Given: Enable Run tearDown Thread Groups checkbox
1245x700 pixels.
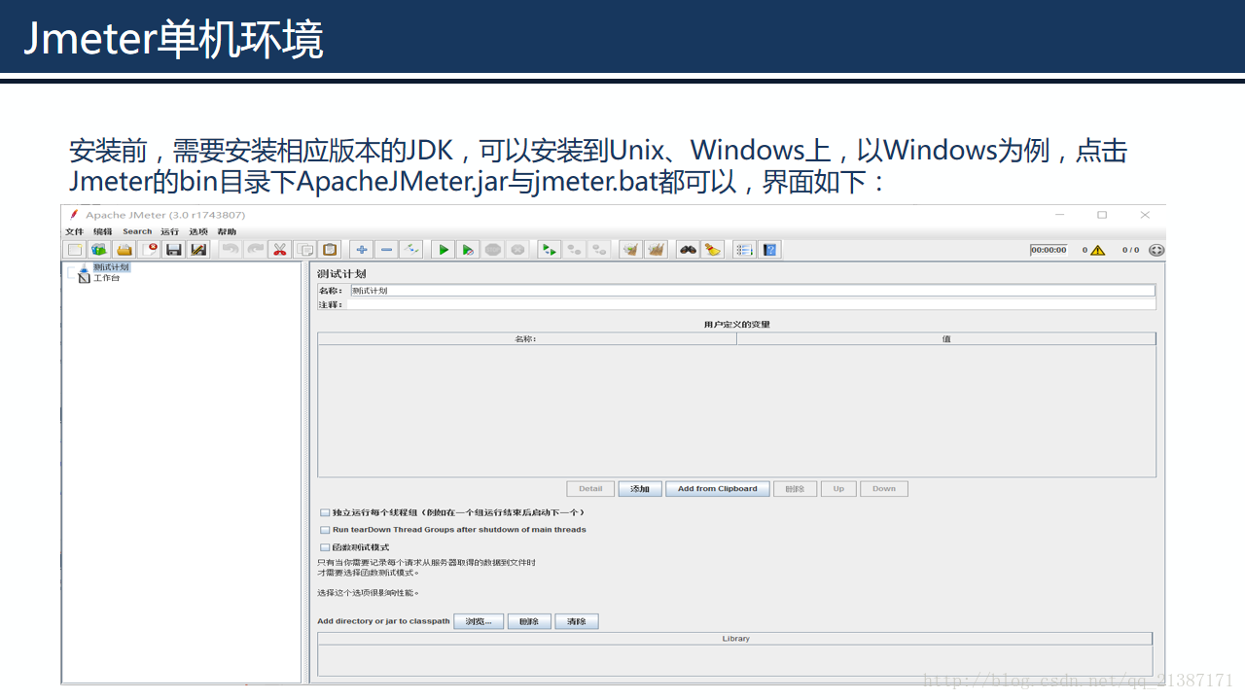Looking at the screenshot, I should (325, 530).
